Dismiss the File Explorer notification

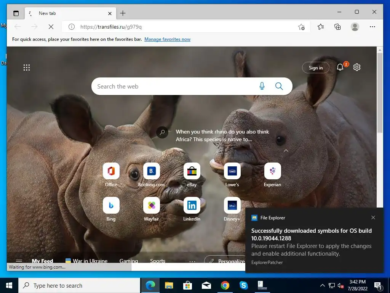[x=373, y=217]
